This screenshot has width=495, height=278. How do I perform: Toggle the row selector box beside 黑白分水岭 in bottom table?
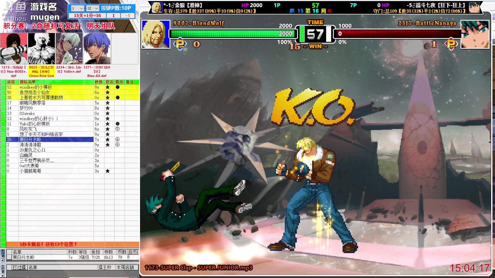[x=9, y=257]
